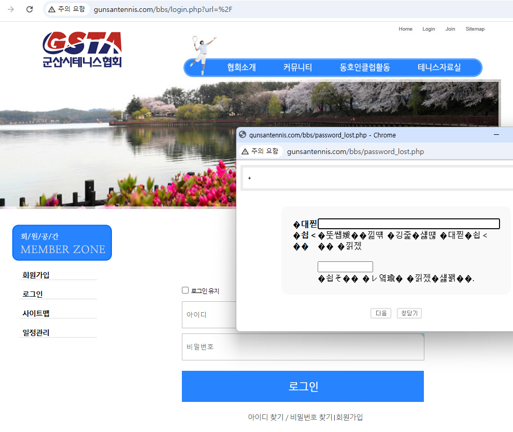The height and width of the screenshot is (432, 513).
Task: Select the 동호인클럽활동 menu item
Action: pyautogui.click(x=365, y=67)
